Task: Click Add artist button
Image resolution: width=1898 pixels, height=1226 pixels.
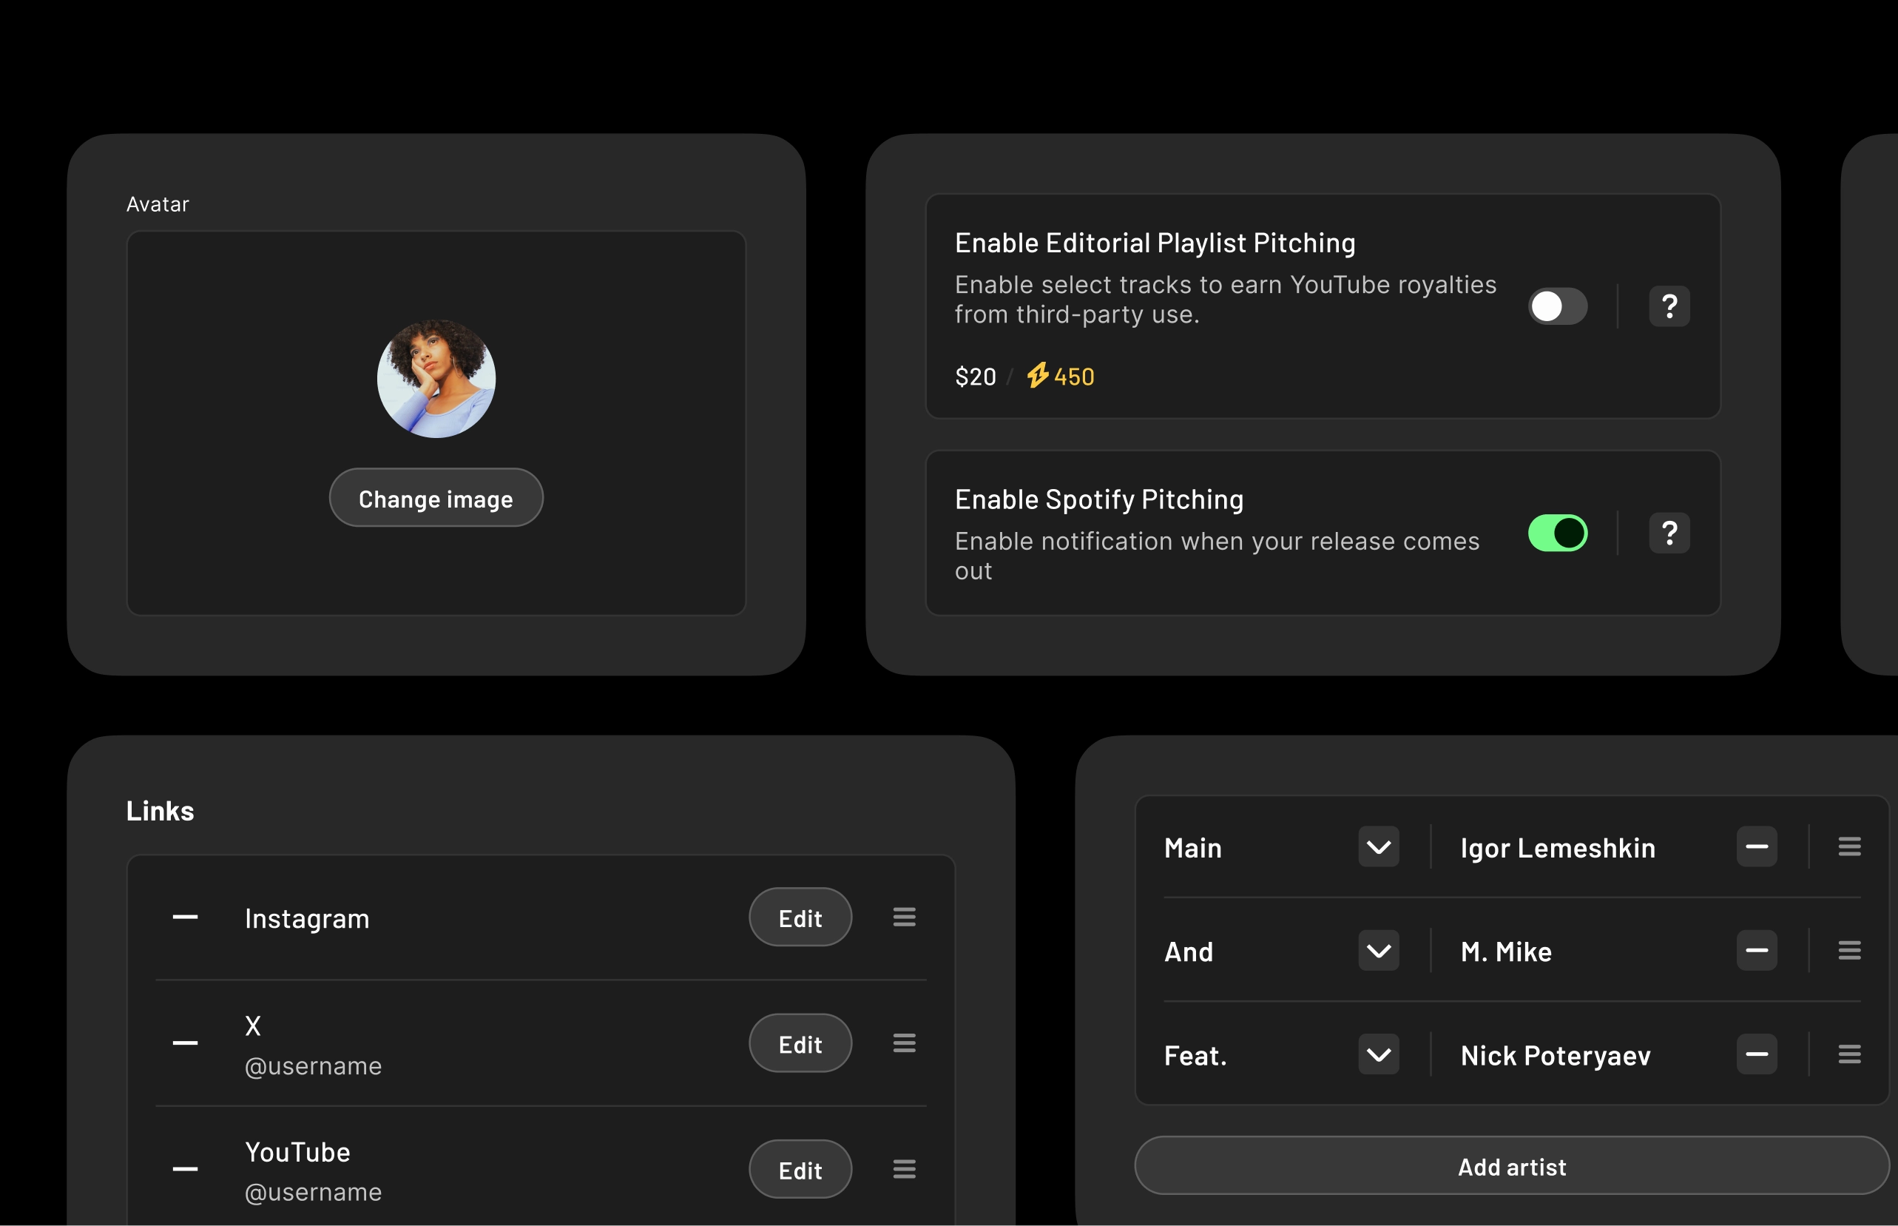Action: tap(1511, 1166)
